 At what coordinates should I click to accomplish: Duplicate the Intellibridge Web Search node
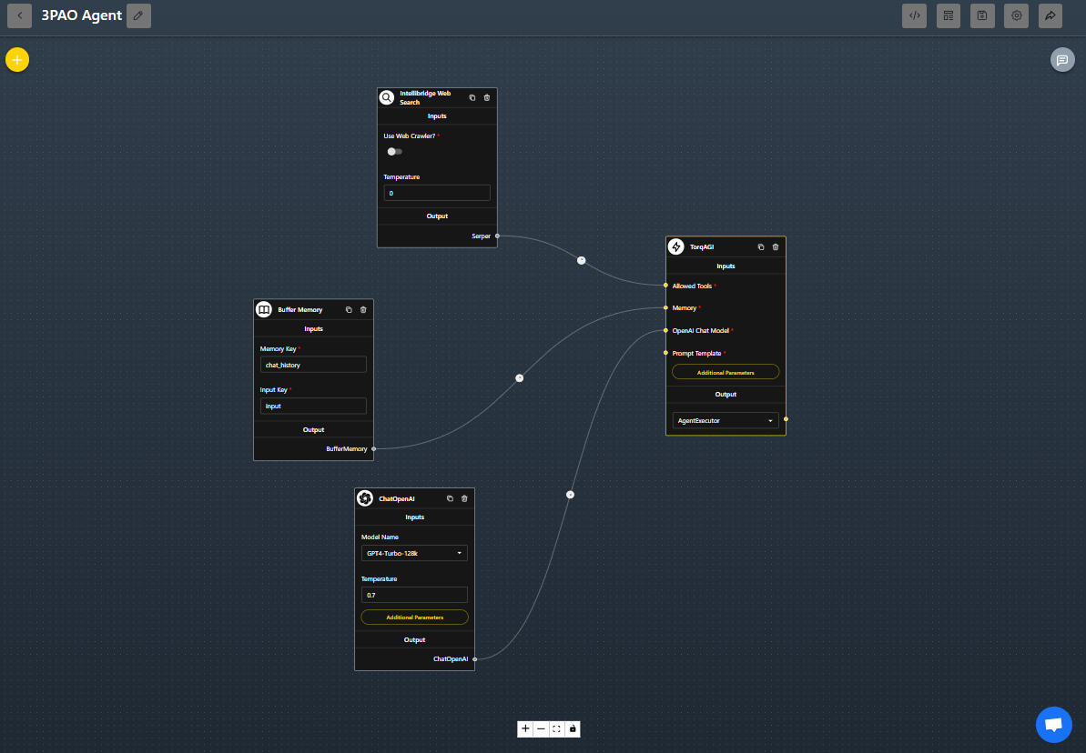click(472, 97)
